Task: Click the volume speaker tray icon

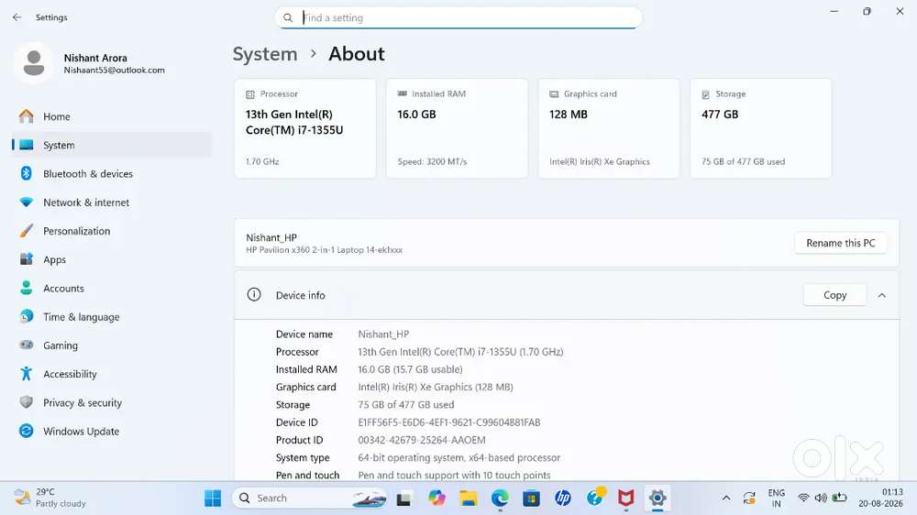Action: coord(821,499)
